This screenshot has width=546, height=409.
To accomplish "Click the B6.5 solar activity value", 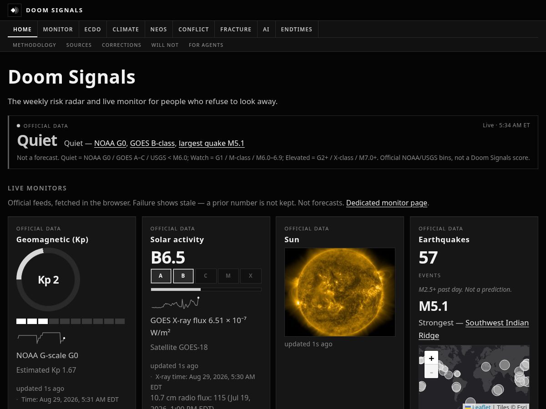I will (x=168, y=257).
